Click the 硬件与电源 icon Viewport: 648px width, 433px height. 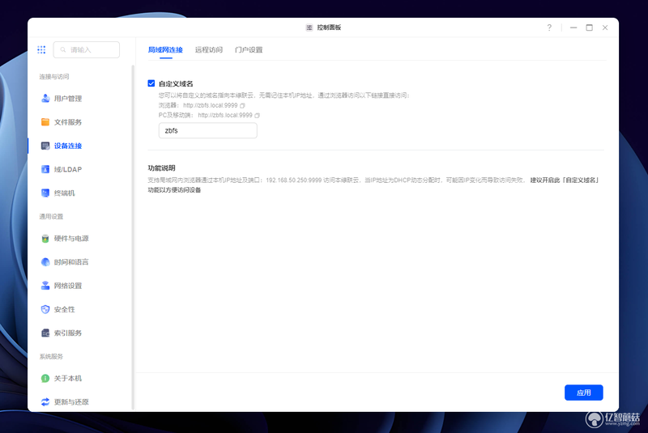[x=45, y=238]
